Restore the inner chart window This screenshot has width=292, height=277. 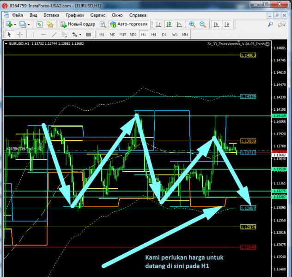coord(277,15)
